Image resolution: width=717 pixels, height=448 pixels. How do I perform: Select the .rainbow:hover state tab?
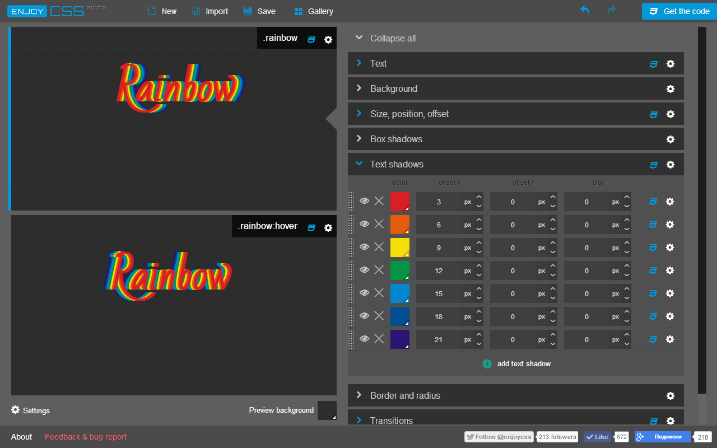(x=268, y=226)
